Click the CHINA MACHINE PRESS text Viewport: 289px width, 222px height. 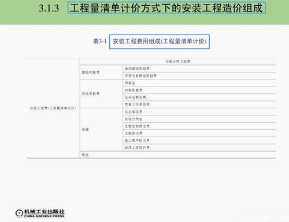(44, 216)
